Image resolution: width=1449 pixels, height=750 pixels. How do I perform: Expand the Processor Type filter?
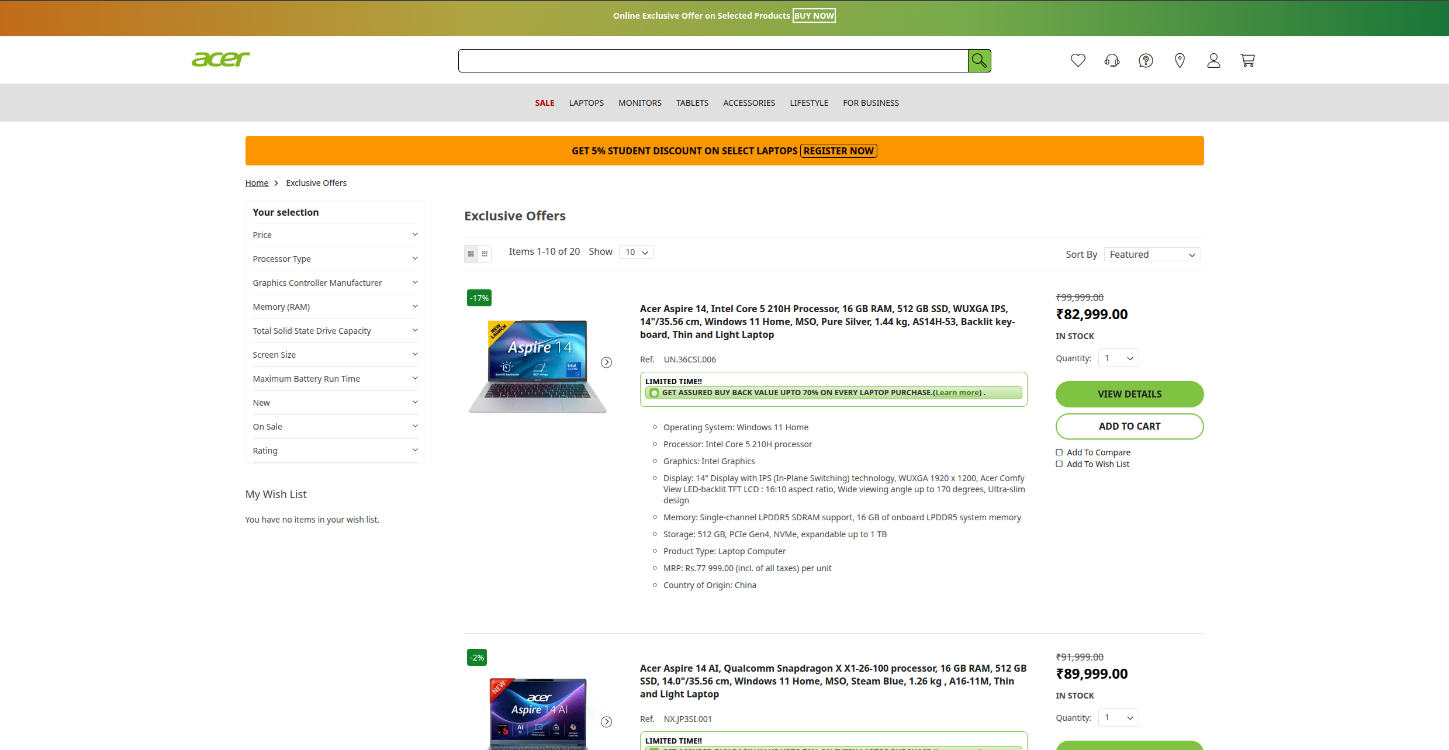[335, 259]
